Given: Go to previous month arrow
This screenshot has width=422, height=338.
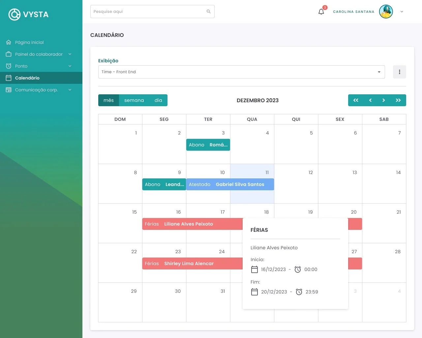Looking at the screenshot, I should point(370,100).
